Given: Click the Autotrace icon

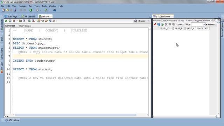Looking at the screenshot, I should point(20,21).
